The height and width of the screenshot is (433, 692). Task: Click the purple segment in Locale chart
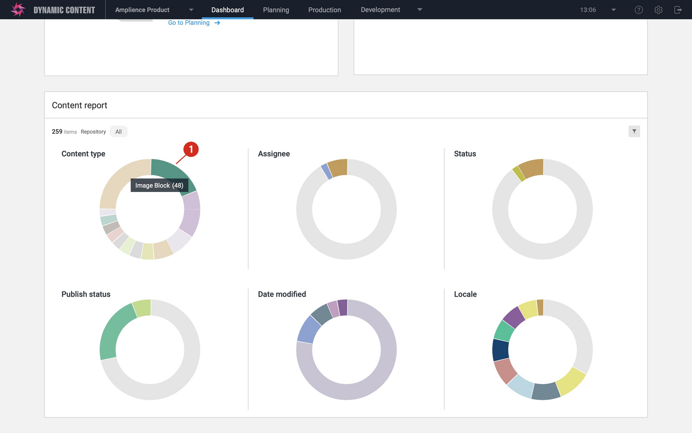514,317
